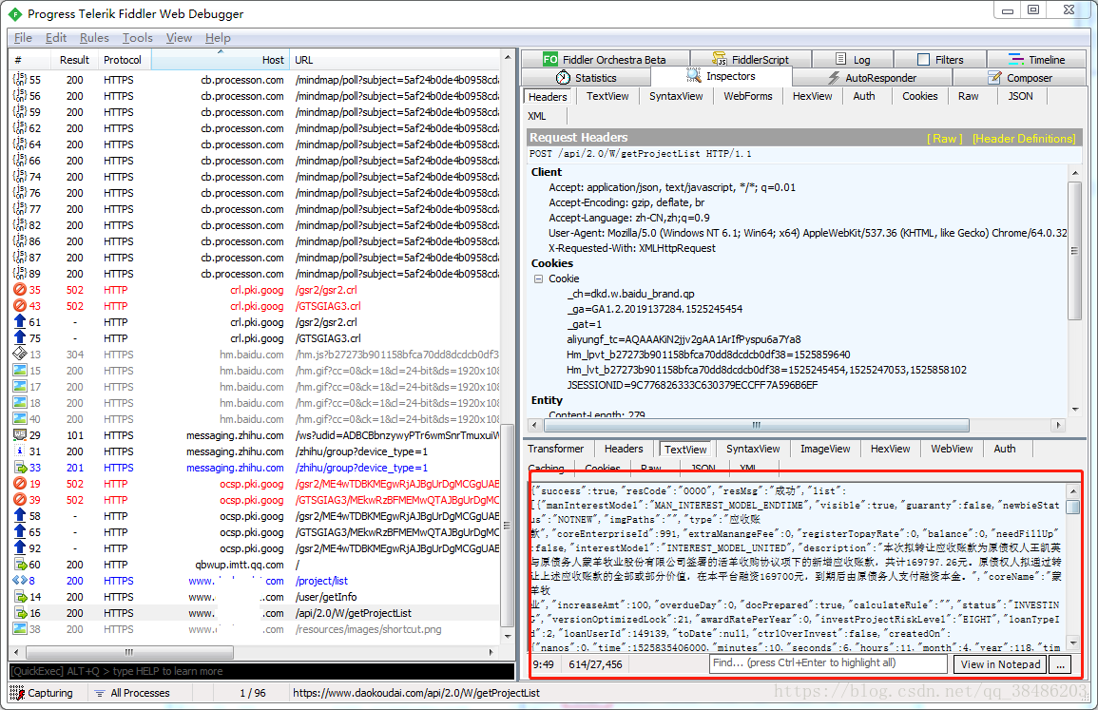Open the View menu
1098x710 pixels.
[x=179, y=38]
